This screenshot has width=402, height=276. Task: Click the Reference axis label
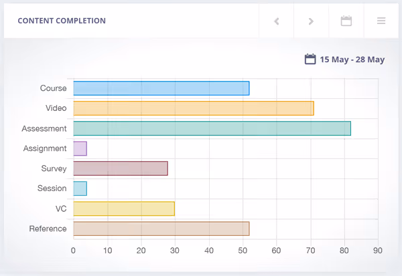(x=48, y=229)
